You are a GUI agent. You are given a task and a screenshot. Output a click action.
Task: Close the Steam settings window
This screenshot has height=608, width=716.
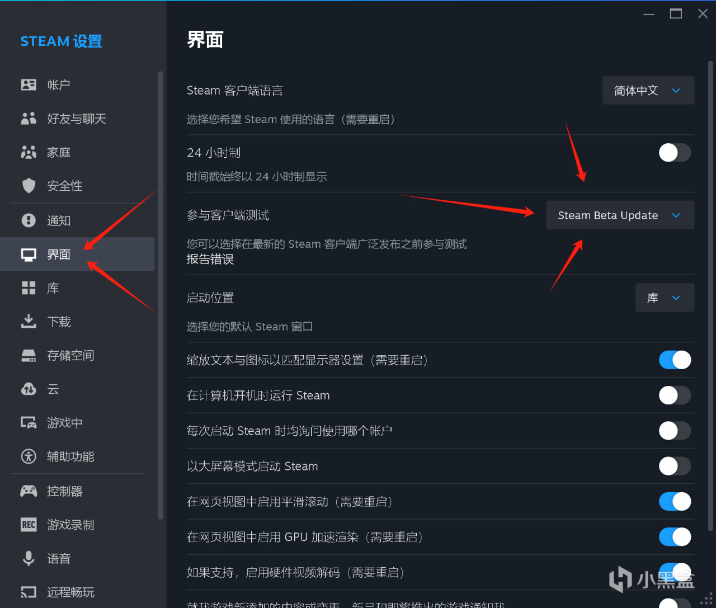click(x=703, y=14)
